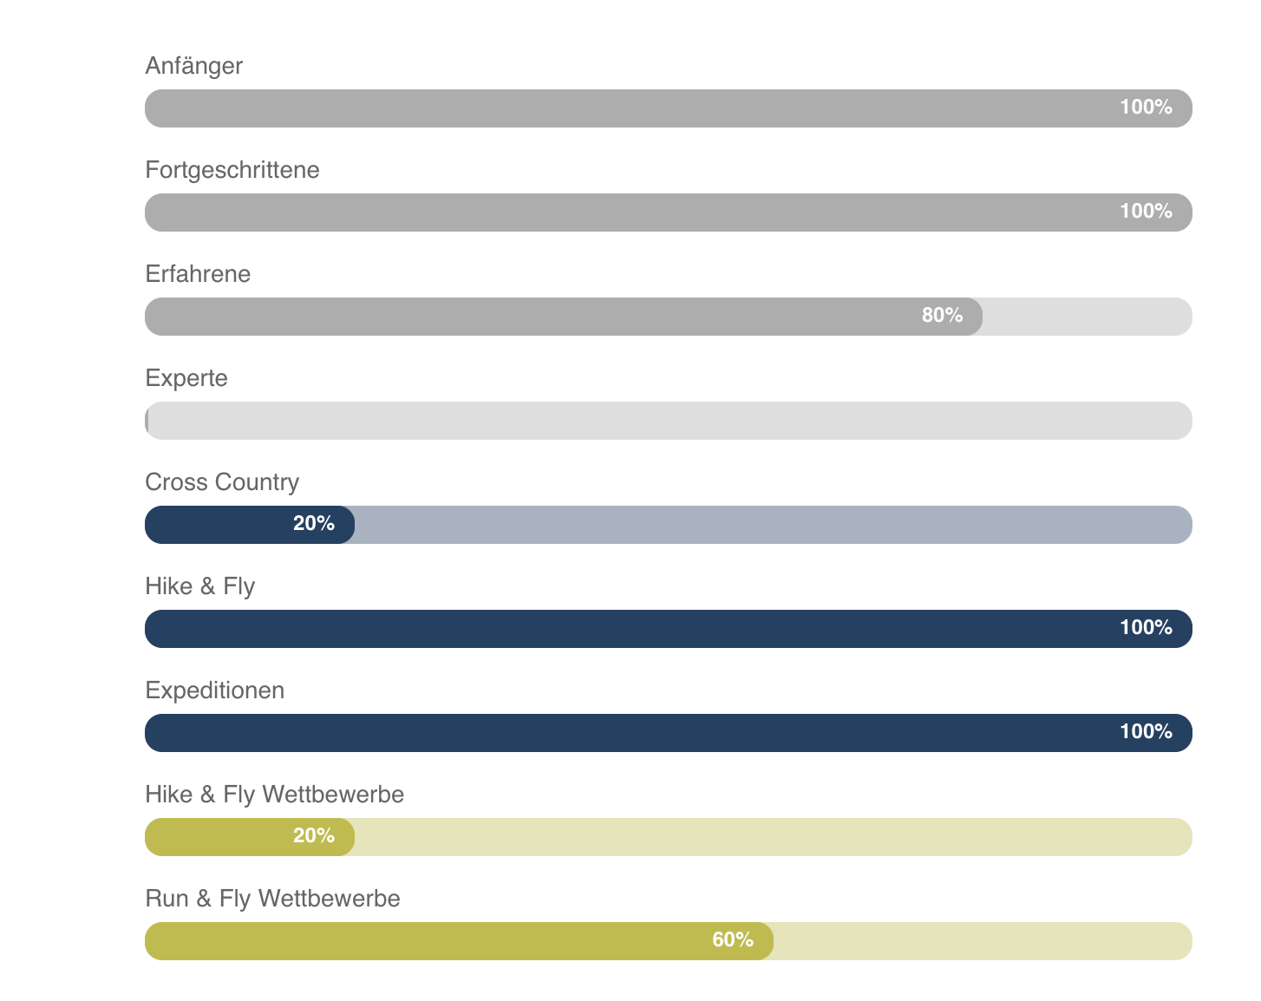Click the Anfänger 100% progress bar

668,108
